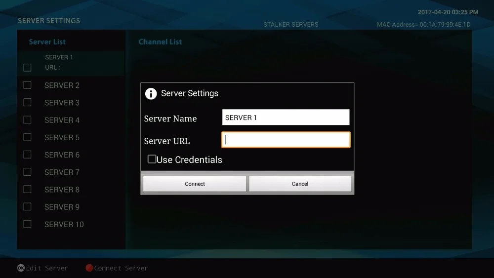This screenshot has width=494, height=278.
Task: Check the box for SERVER 9
Action: pyautogui.click(x=27, y=206)
